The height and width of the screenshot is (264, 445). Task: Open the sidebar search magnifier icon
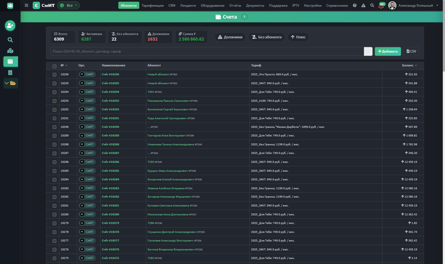[10, 40]
